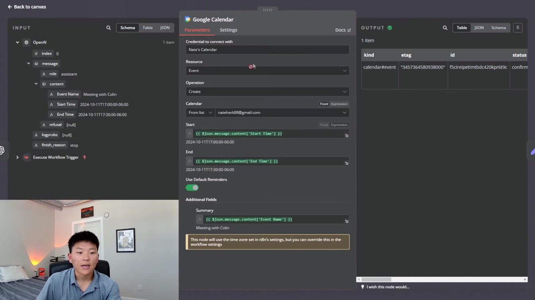
Task: Open the nateherk88@gmail.com calendar dropdown
Action: [x=282, y=113]
